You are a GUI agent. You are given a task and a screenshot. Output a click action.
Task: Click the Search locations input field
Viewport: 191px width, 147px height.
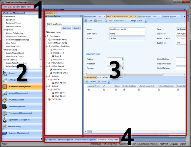pyautogui.click(x=63, y=24)
